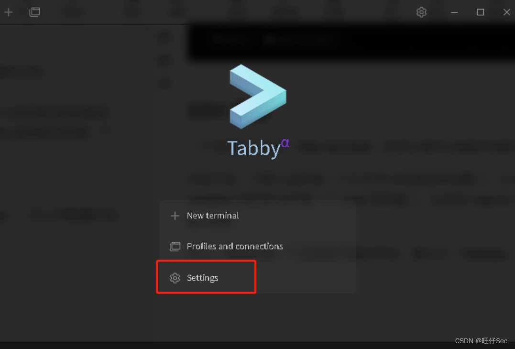
Task: Click the black blurred banner under the title bar
Action: tap(351, 43)
